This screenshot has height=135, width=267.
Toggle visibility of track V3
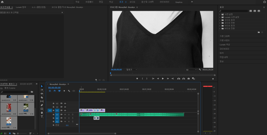65,103
